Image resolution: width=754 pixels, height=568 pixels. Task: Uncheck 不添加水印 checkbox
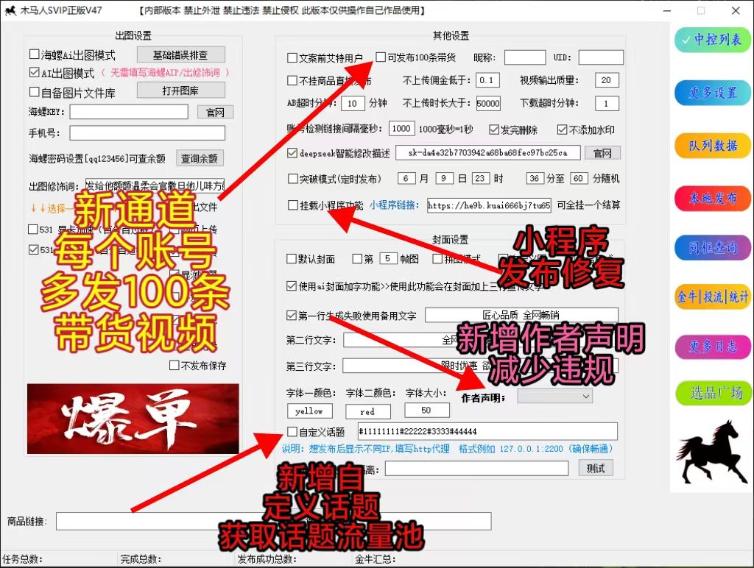[562, 129]
